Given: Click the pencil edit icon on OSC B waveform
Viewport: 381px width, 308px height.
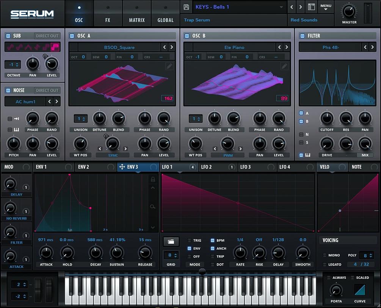Looking at the screenshot, I should [x=284, y=66].
